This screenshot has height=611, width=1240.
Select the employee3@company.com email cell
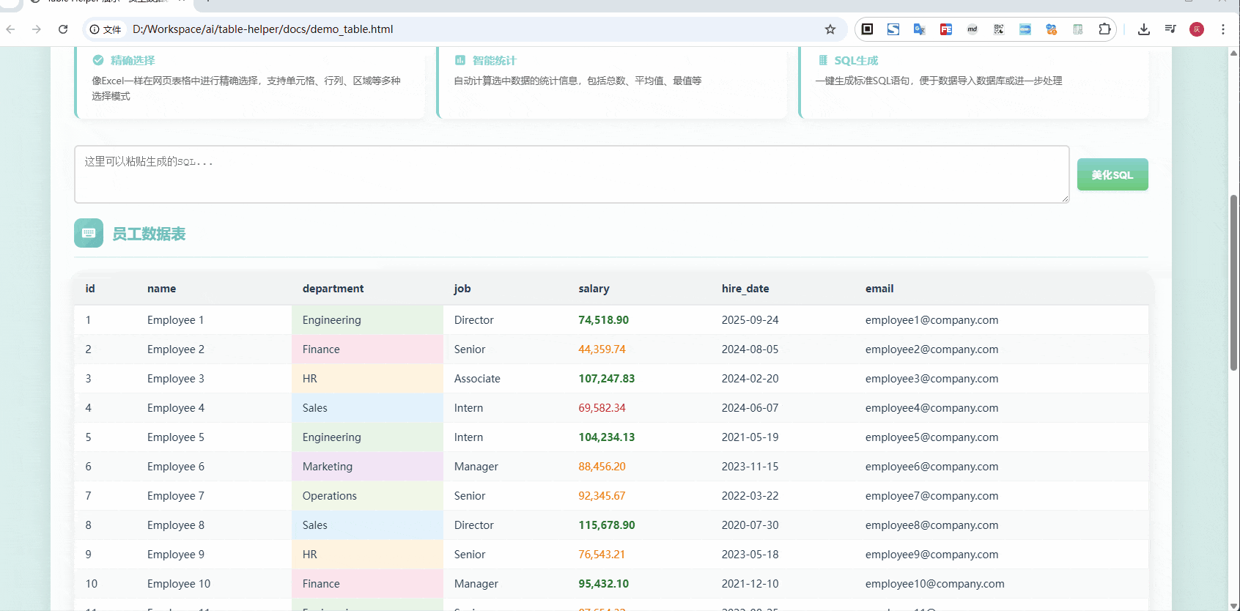[x=931, y=379]
